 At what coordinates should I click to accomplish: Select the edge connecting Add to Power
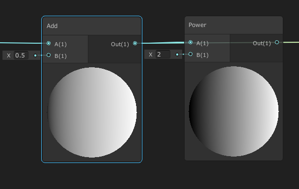pos(163,43)
